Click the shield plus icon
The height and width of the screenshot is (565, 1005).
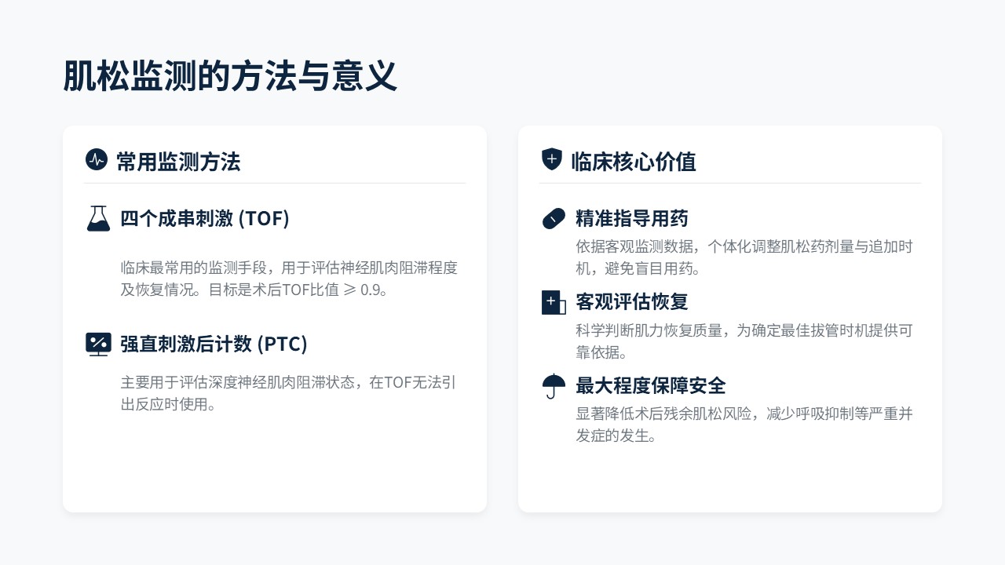(x=552, y=159)
